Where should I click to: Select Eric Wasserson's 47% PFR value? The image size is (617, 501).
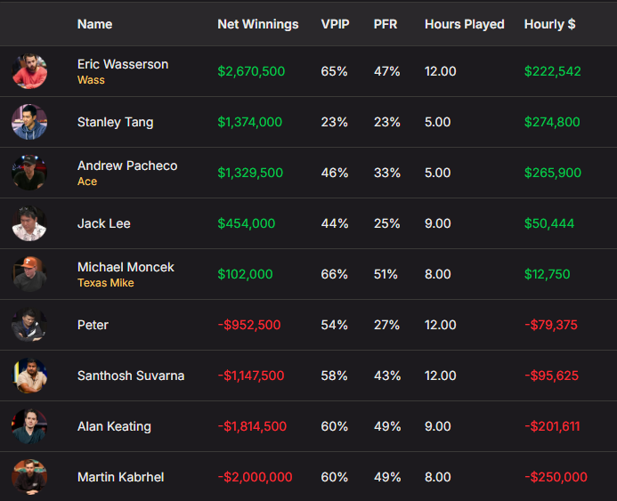[386, 71]
